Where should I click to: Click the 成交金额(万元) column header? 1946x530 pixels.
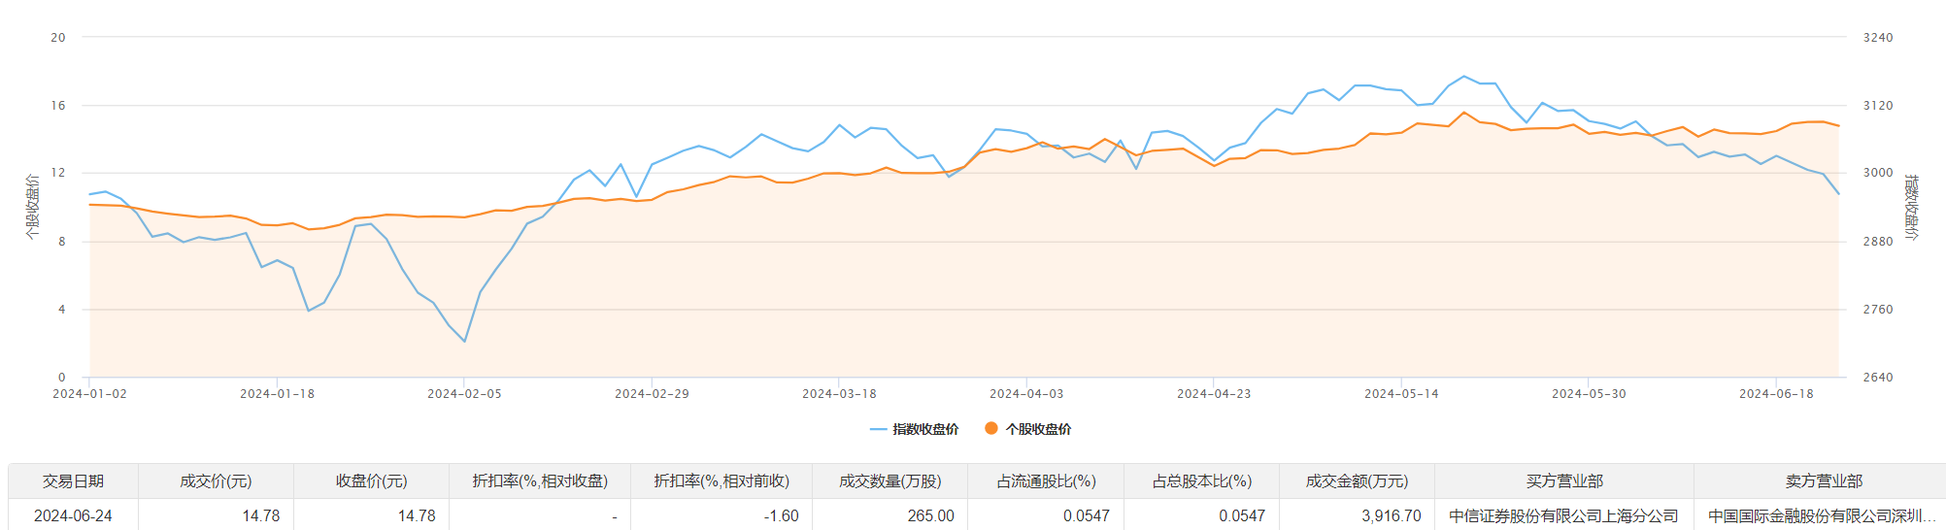(x=1357, y=481)
